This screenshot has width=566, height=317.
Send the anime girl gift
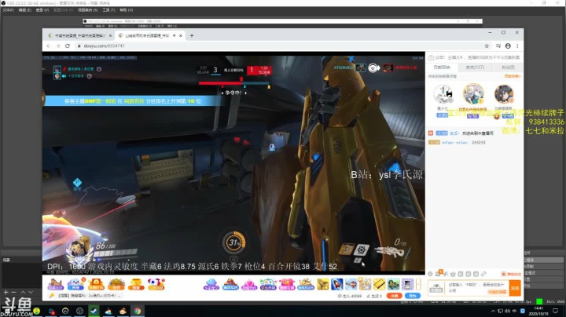click(x=365, y=284)
